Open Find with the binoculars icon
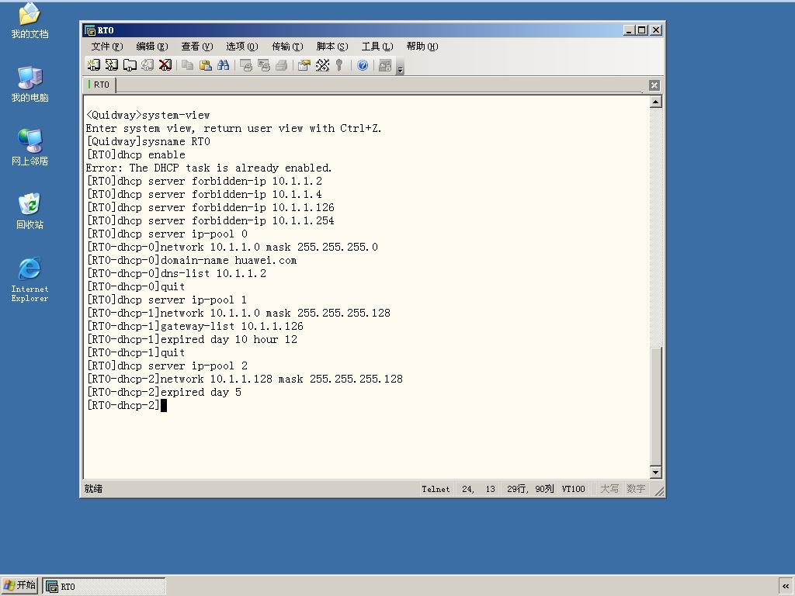 click(x=223, y=65)
